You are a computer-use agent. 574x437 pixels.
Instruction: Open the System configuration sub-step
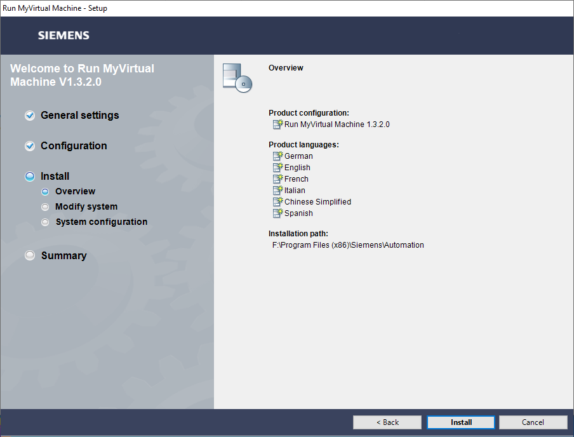[x=101, y=222]
